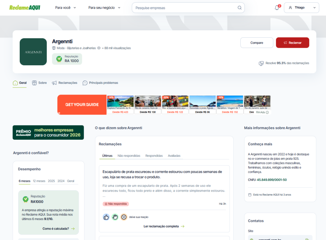Open the notifications bell

[277, 8]
